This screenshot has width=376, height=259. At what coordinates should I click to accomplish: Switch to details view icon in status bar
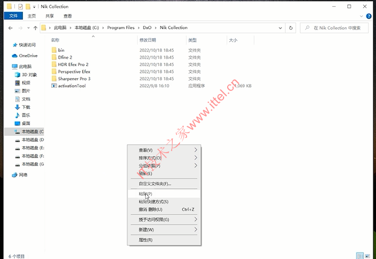click(x=360, y=256)
